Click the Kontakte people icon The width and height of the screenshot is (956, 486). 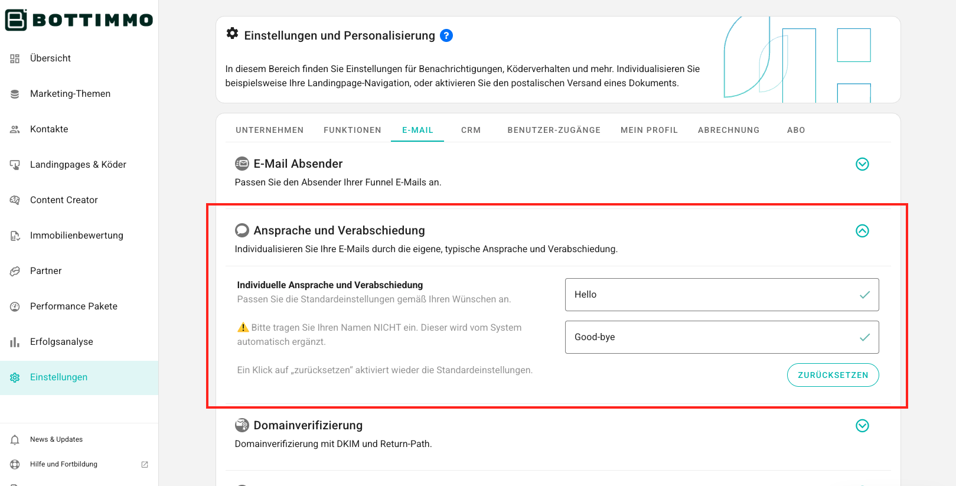(x=15, y=129)
